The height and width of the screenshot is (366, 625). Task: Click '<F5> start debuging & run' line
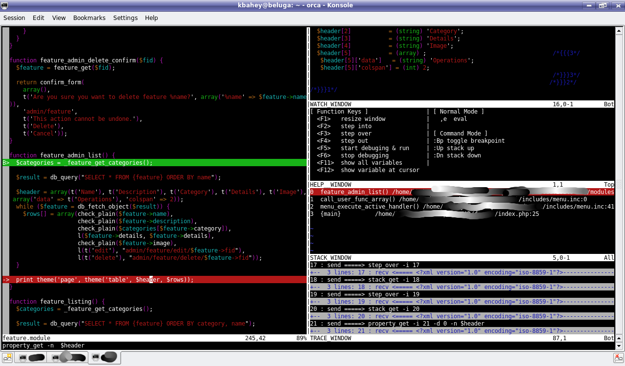[x=363, y=148]
